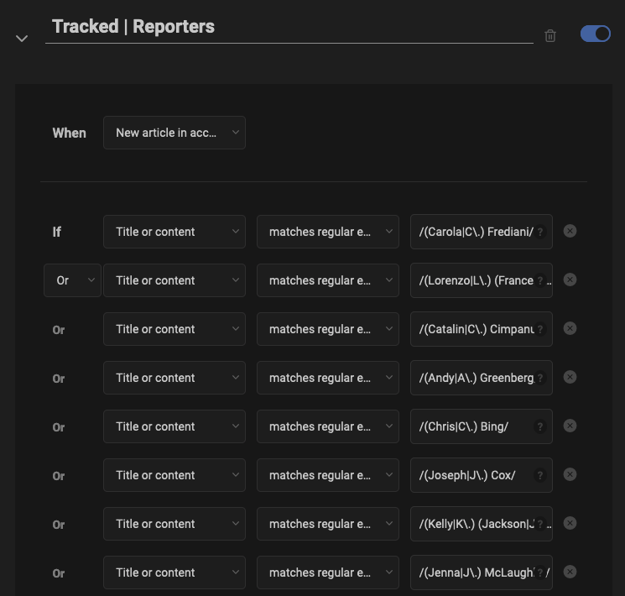Open Title or content dropdown in Cox row
The height and width of the screenshot is (596, 625).
174,475
